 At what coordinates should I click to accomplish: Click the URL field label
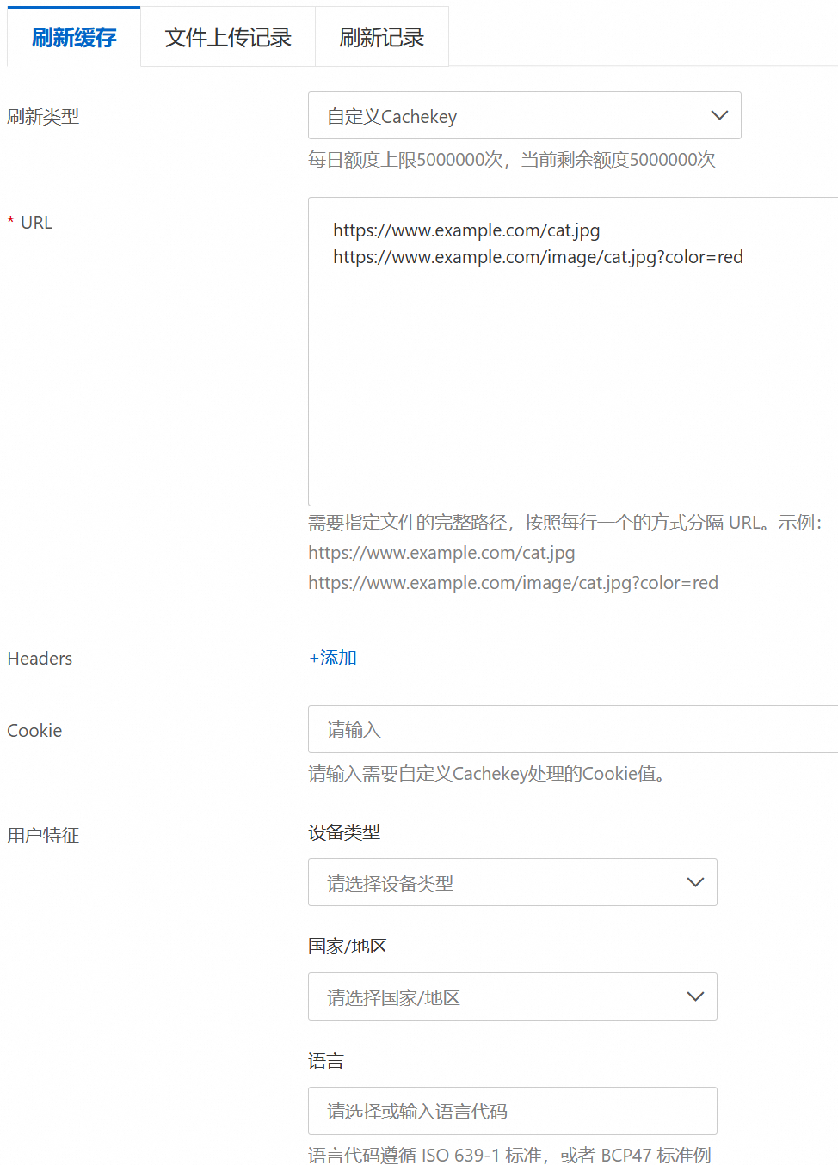tap(36, 223)
